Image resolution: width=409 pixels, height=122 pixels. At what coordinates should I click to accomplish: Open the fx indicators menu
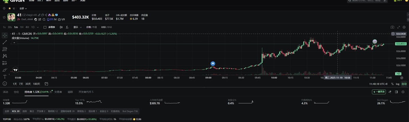click(x=67, y=27)
